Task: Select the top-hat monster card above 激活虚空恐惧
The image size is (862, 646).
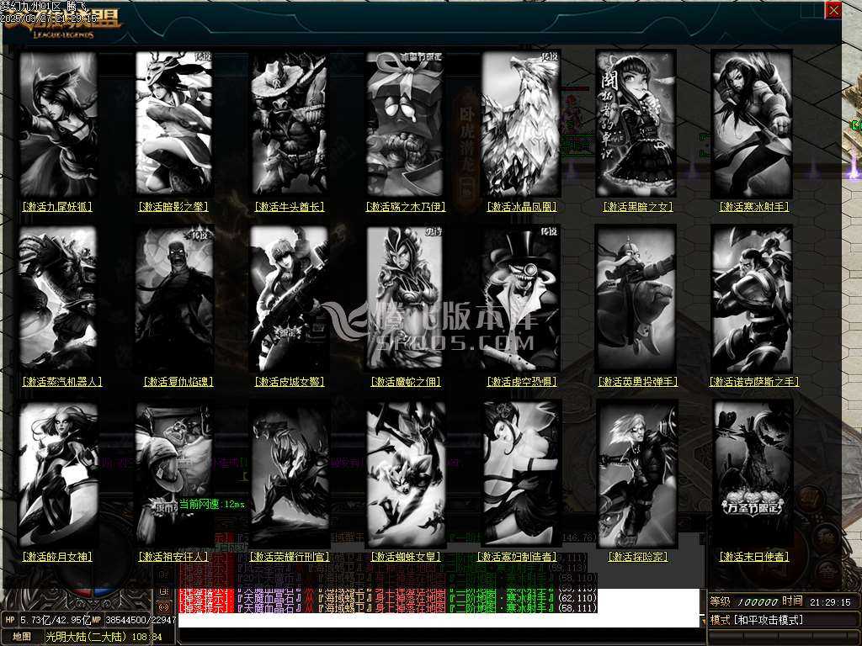Action: tap(520, 299)
